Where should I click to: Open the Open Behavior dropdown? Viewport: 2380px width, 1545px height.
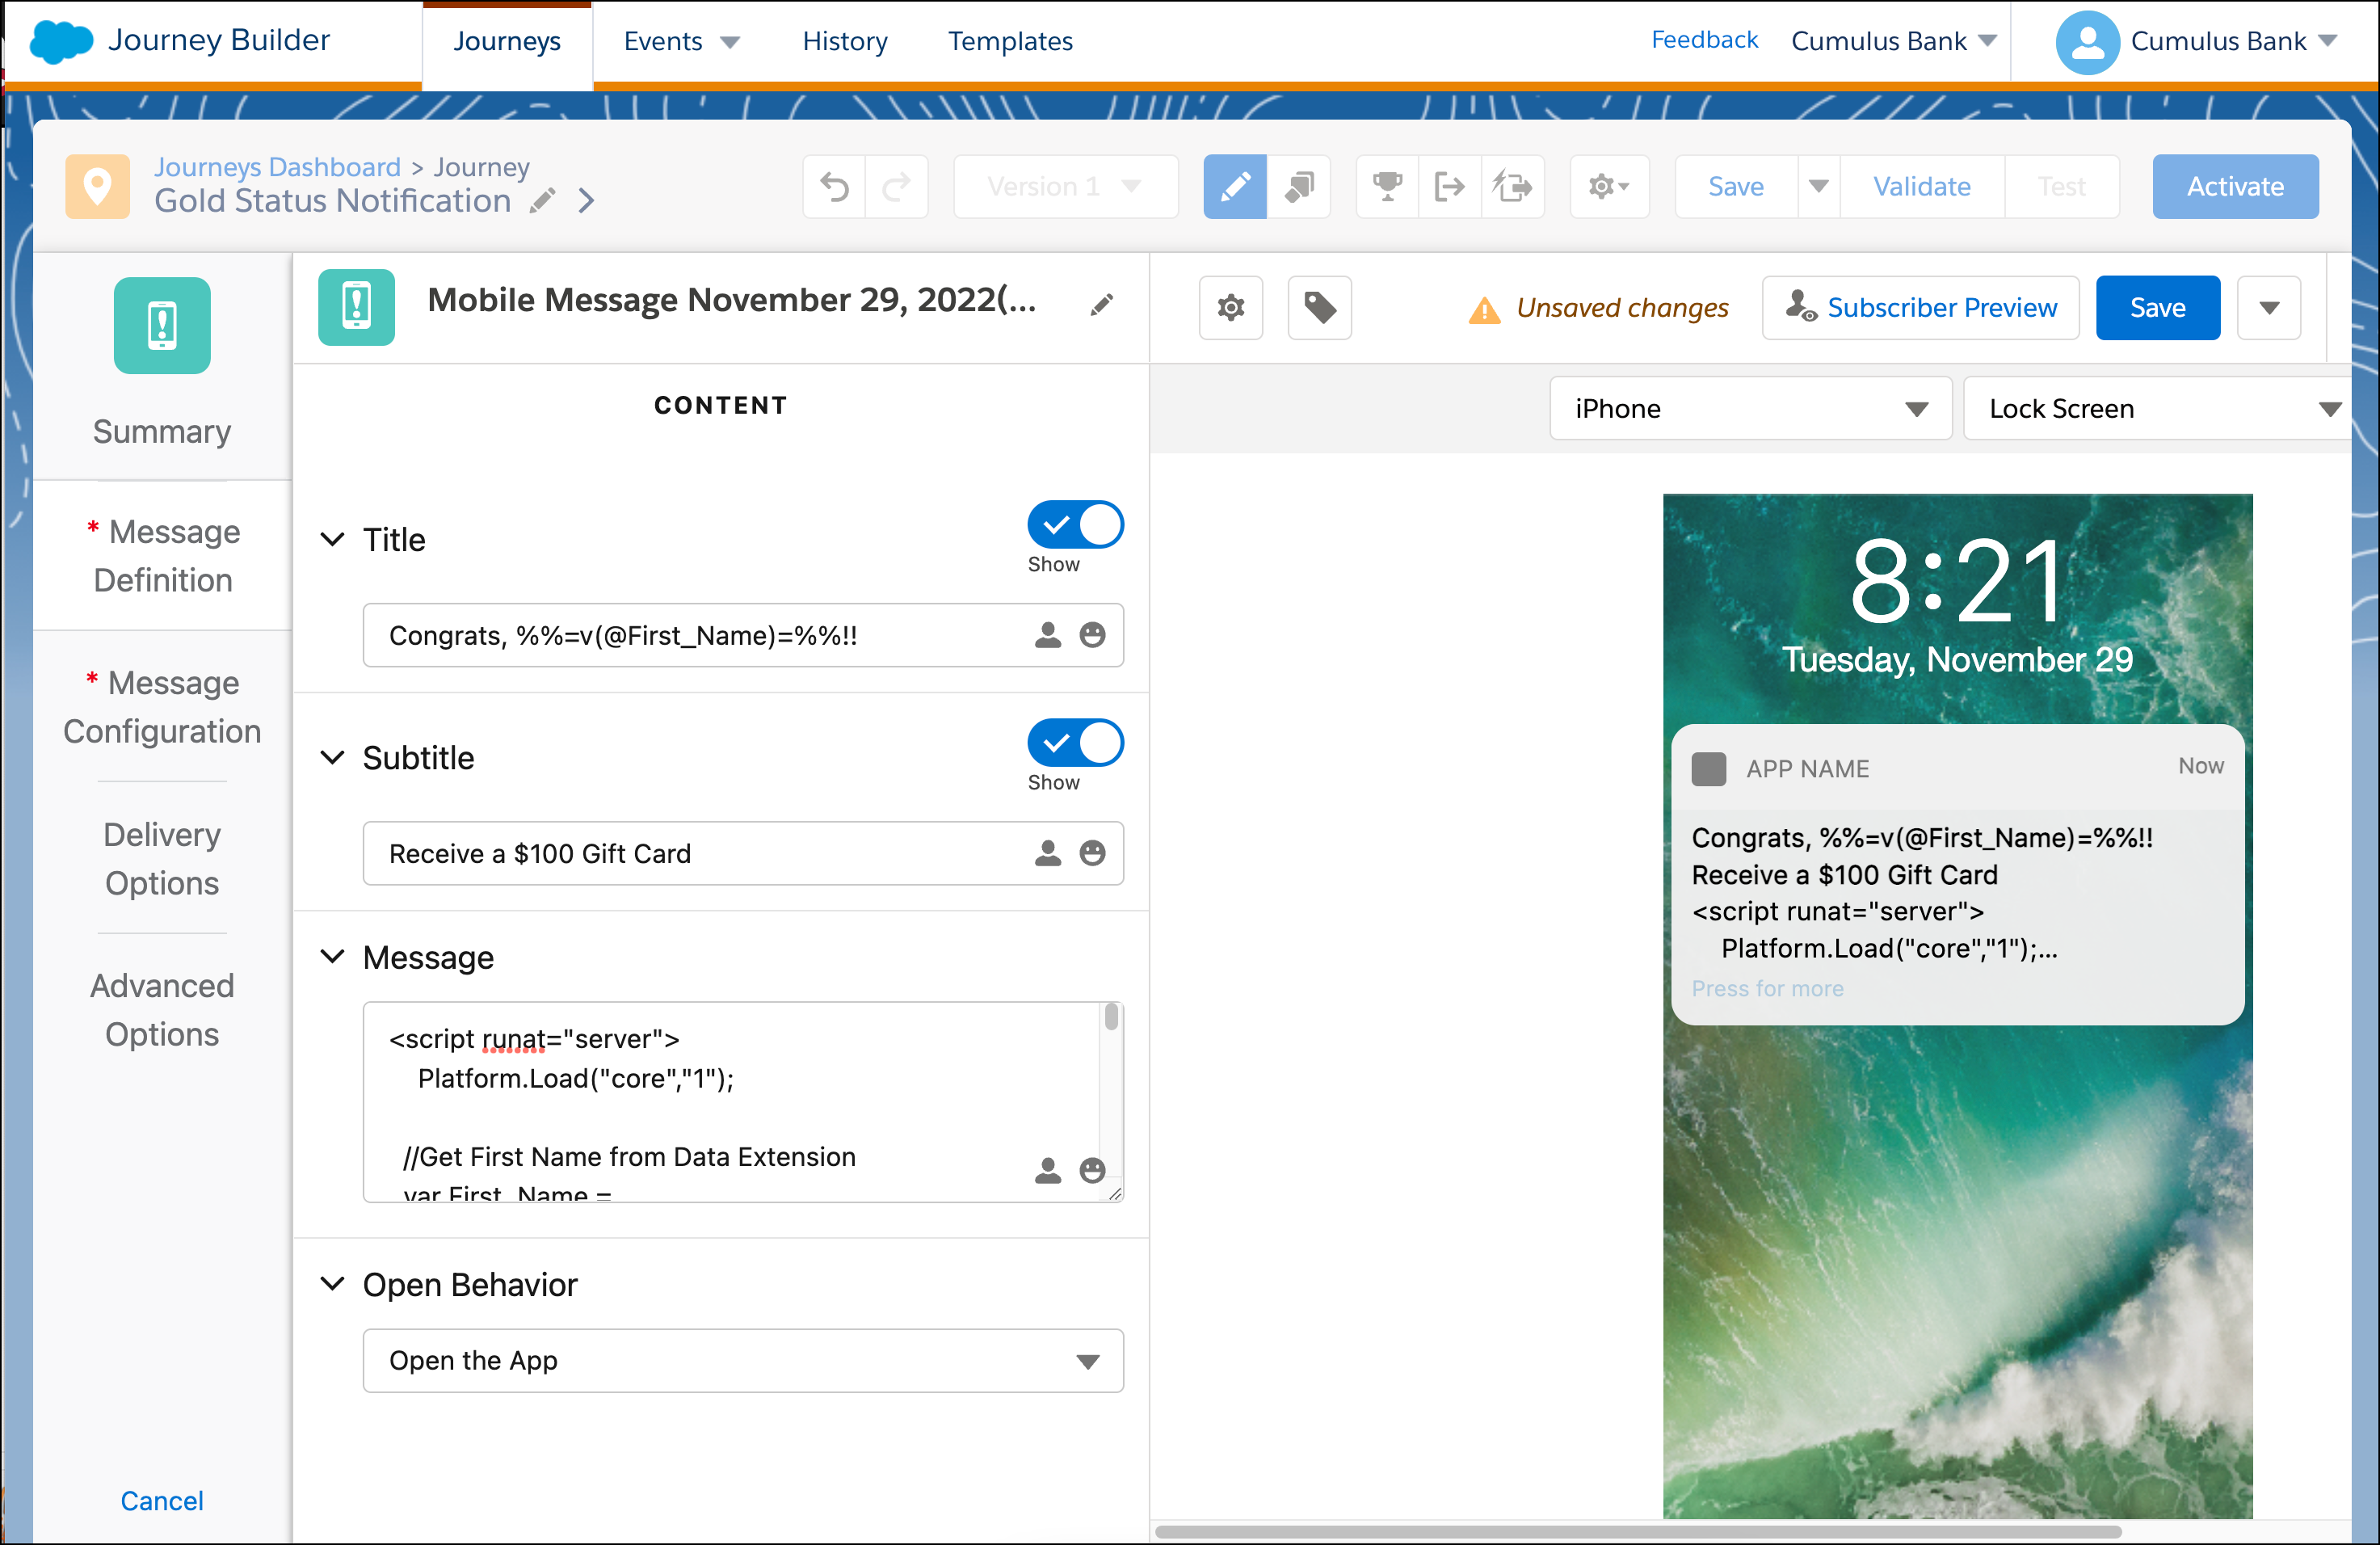point(743,1361)
